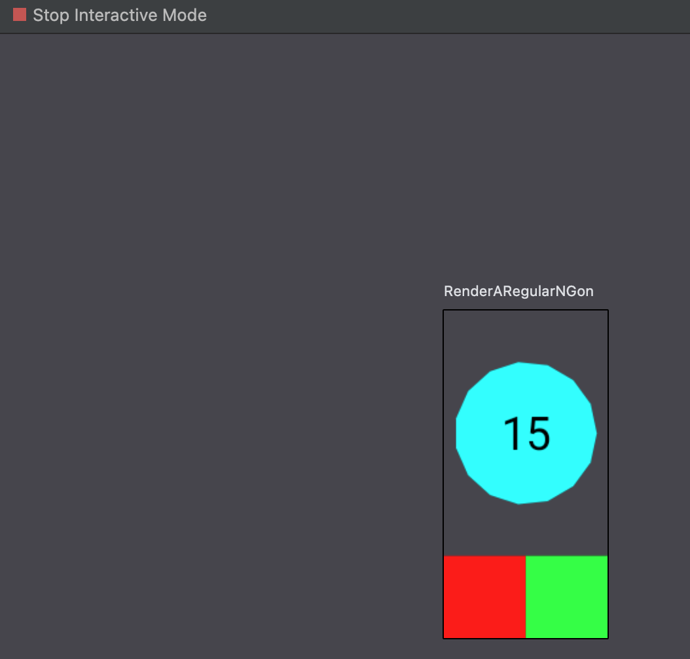This screenshot has height=659, width=690.
Task: Click the red box in the preview
Action: [x=484, y=597]
